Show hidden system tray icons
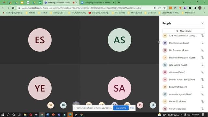The image size is (208, 117). [181, 115]
